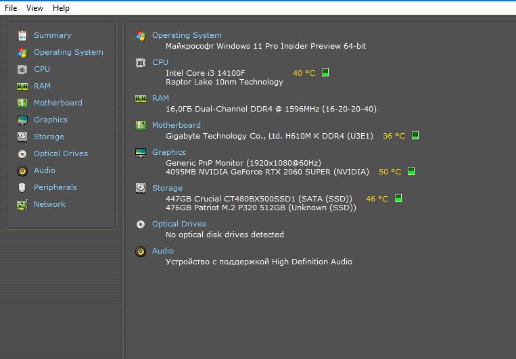The width and height of the screenshot is (516, 359).
Task: Click the Windows 11 Pro Insider Preview text
Action: [266, 46]
